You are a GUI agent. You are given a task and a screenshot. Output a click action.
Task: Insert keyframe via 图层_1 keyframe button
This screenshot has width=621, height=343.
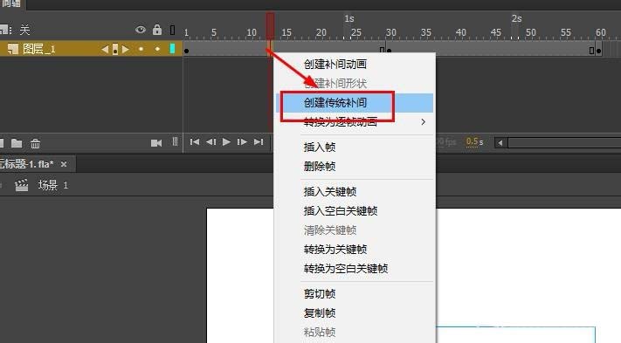(114, 50)
